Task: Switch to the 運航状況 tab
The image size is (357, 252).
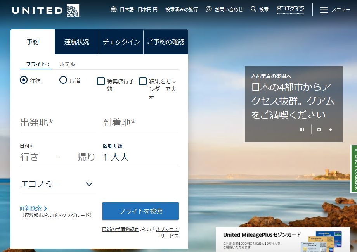Action: coord(77,42)
